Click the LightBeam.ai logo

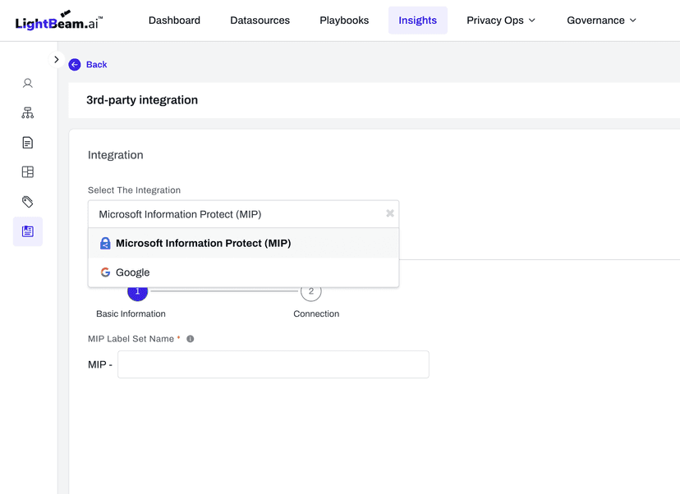click(x=59, y=21)
